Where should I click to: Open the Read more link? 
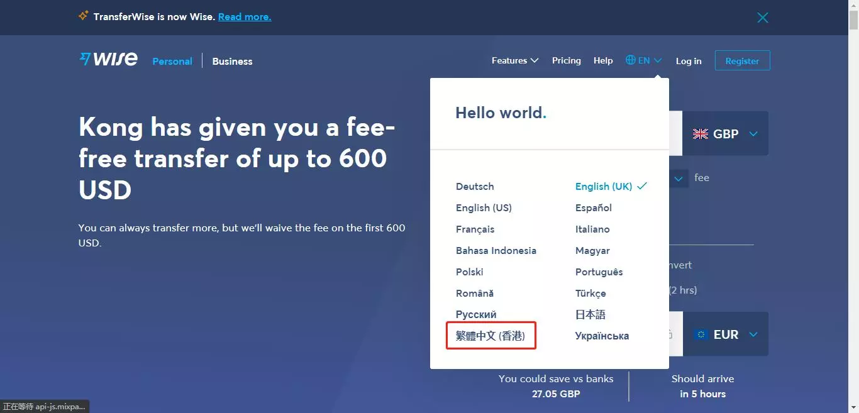pos(245,17)
